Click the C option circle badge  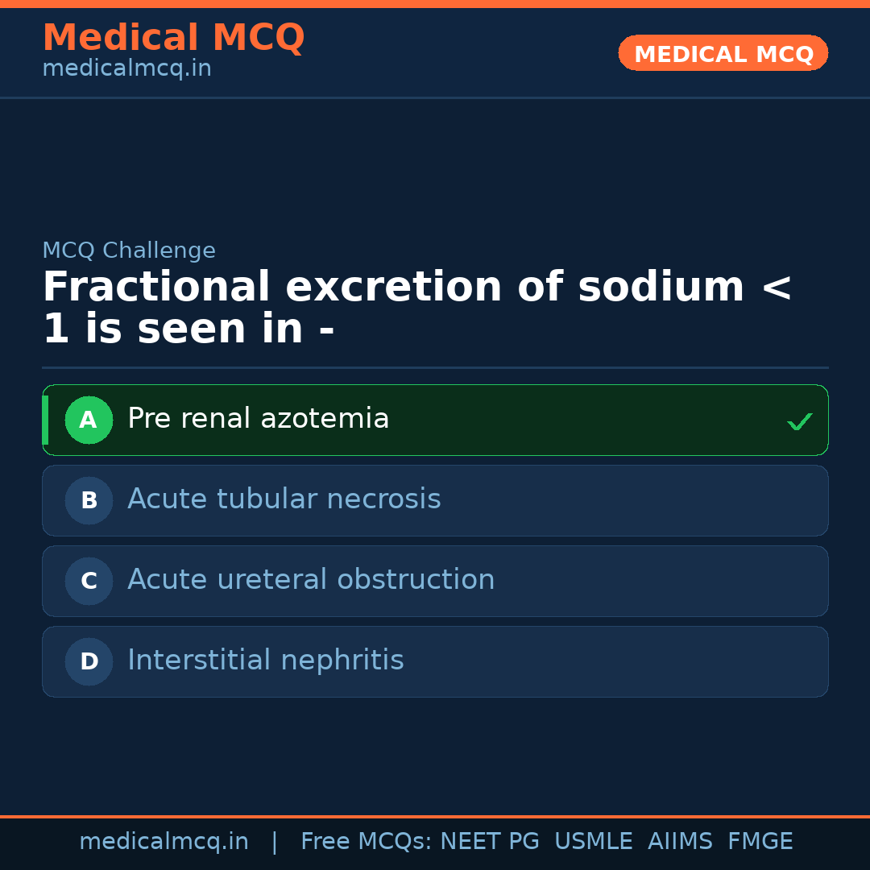[x=89, y=581]
